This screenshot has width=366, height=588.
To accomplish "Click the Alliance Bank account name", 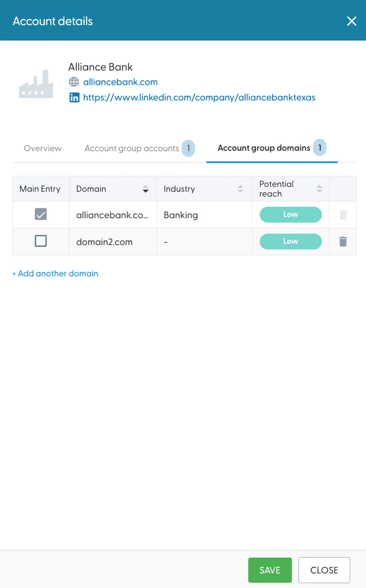I will tap(100, 67).
